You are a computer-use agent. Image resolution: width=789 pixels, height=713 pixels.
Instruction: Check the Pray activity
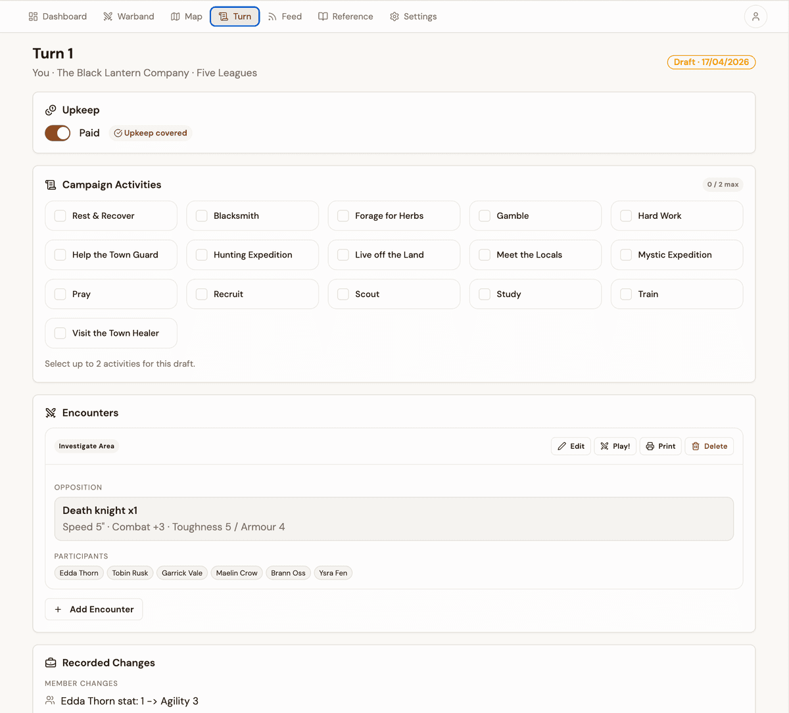[x=60, y=294]
